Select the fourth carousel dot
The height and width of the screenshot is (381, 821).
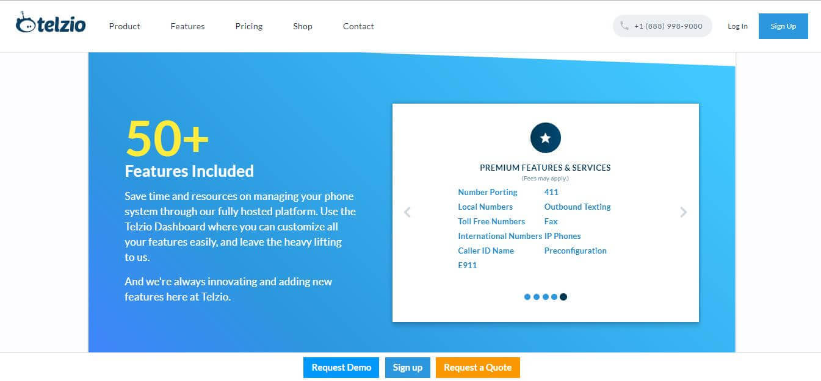click(x=554, y=297)
